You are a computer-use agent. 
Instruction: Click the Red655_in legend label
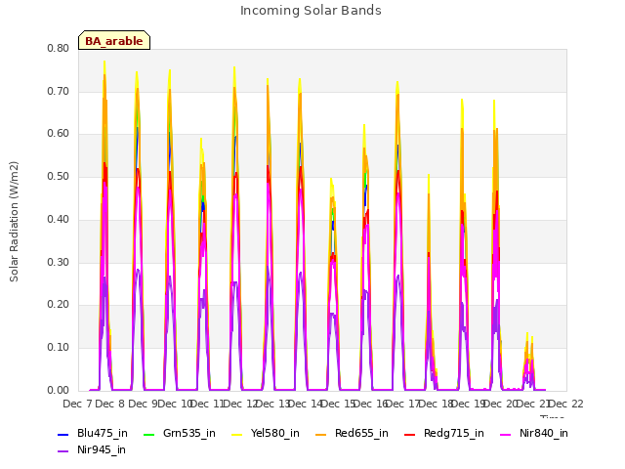coord(361,434)
